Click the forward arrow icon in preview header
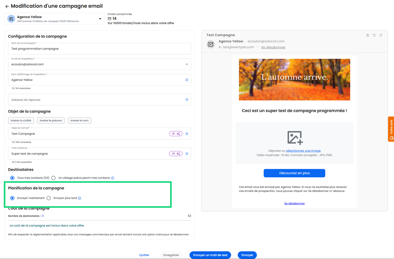The width and height of the screenshot is (394, 259). click(381, 35)
